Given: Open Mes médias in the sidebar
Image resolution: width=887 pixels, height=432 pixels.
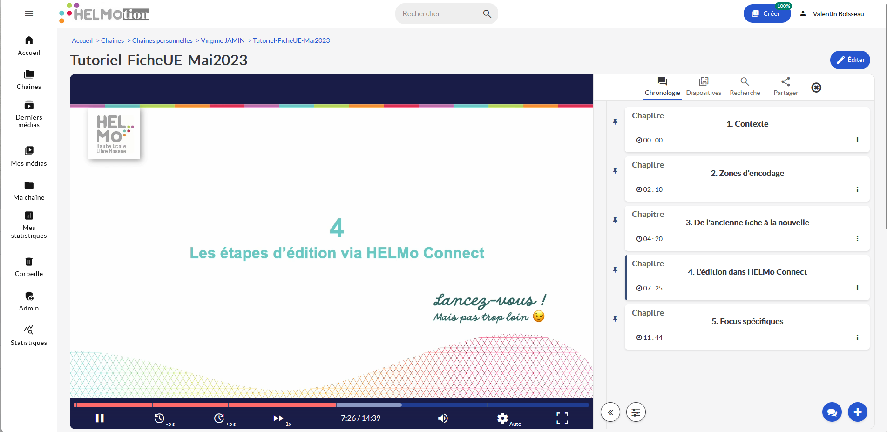Looking at the screenshot, I should click(x=29, y=156).
